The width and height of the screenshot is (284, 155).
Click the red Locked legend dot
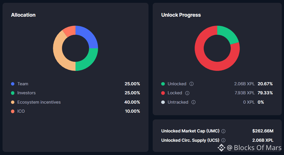pos(163,93)
